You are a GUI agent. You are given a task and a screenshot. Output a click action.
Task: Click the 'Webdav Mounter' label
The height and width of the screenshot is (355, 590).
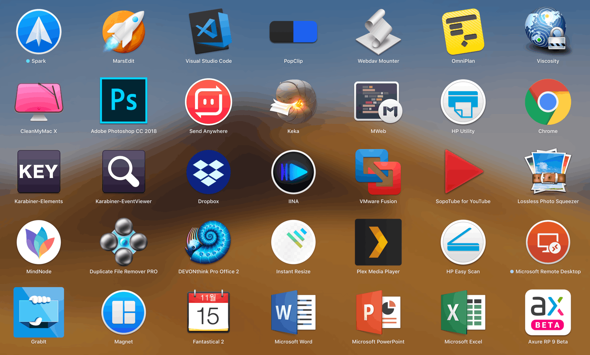(x=378, y=61)
